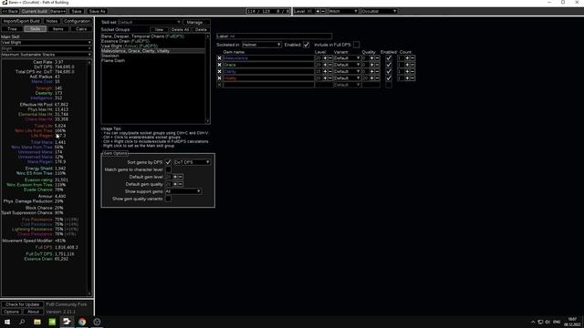Disable the Malevolence gem enabled checkbox
584x328 pixels.
pyautogui.click(x=389, y=58)
